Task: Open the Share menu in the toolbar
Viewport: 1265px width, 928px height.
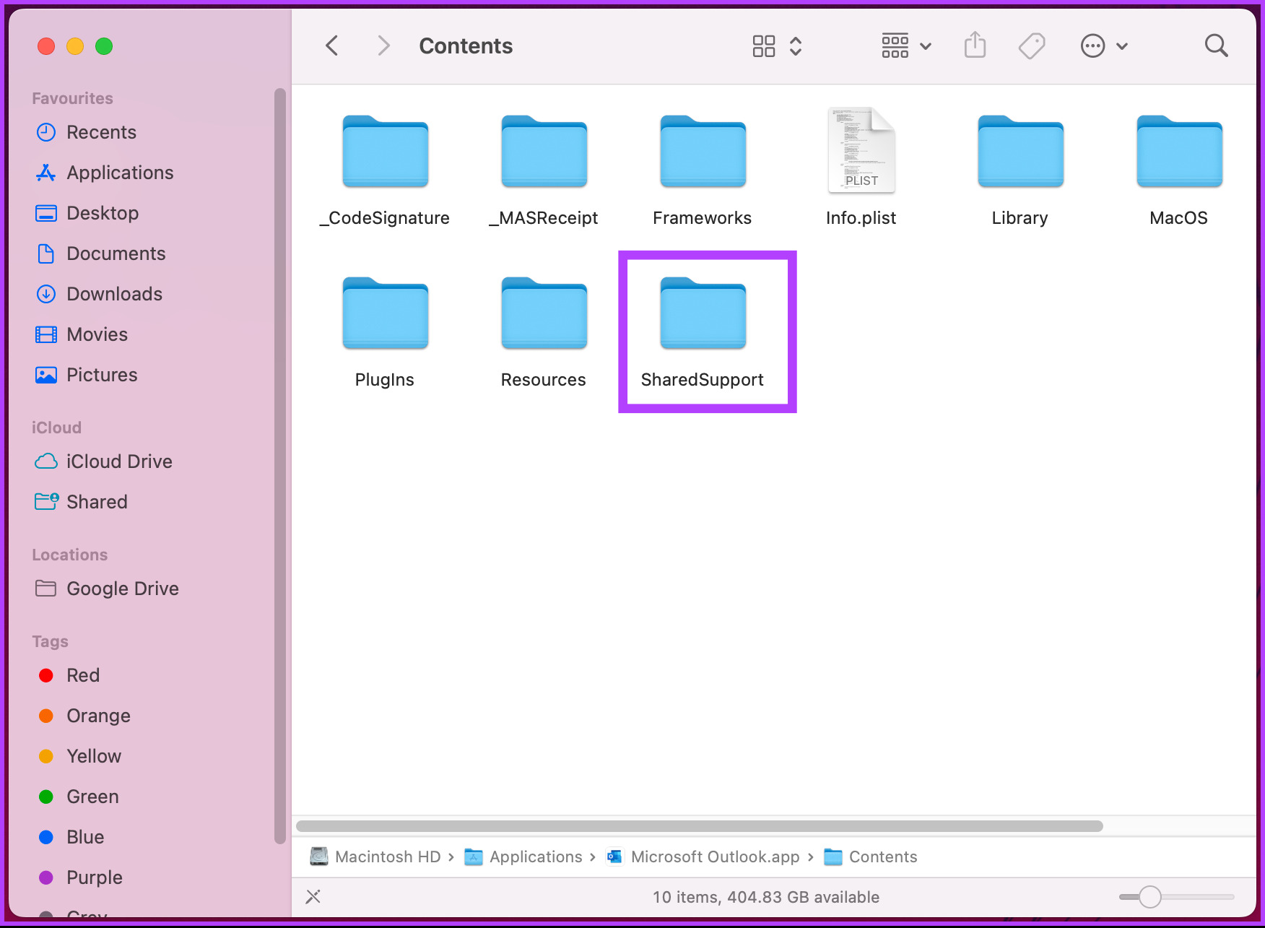Action: click(975, 45)
